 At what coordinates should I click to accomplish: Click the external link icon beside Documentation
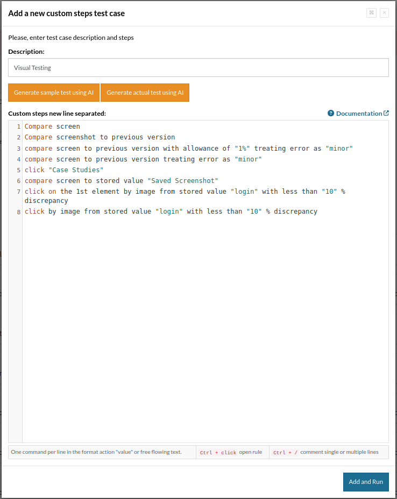386,114
